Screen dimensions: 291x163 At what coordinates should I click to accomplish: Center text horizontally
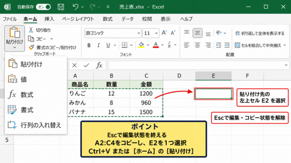coord(197,45)
